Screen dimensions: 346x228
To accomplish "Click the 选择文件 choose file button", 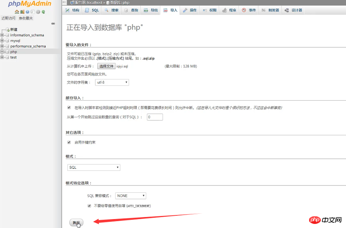I will 106,66.
